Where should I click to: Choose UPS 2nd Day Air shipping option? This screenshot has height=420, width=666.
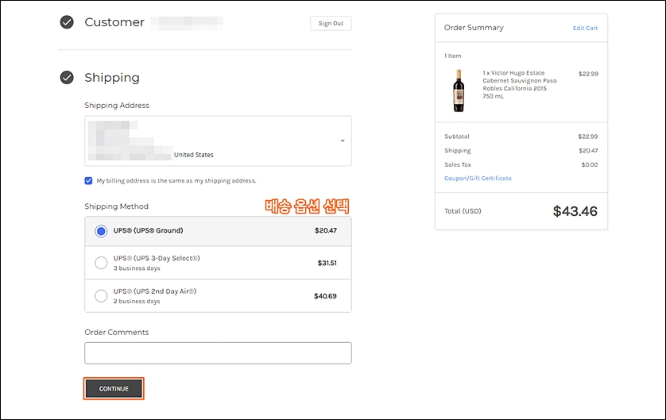tap(218, 295)
